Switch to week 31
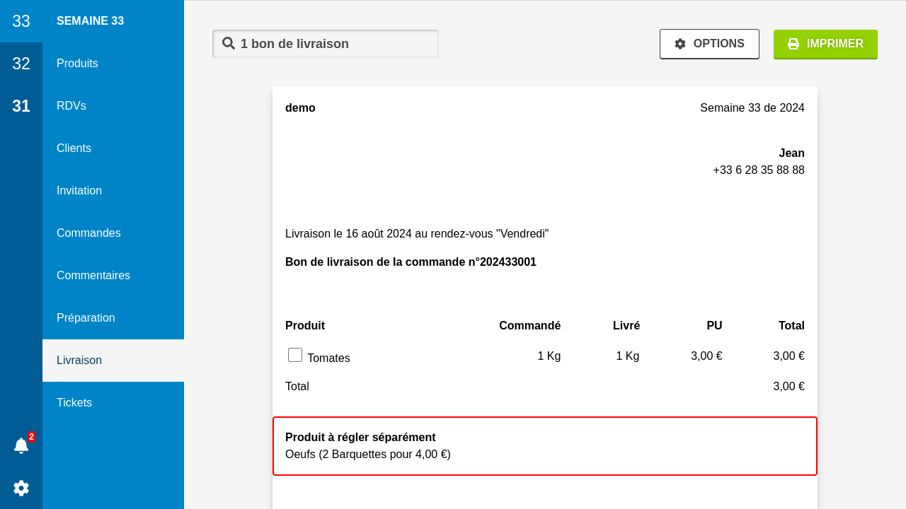 [21, 106]
